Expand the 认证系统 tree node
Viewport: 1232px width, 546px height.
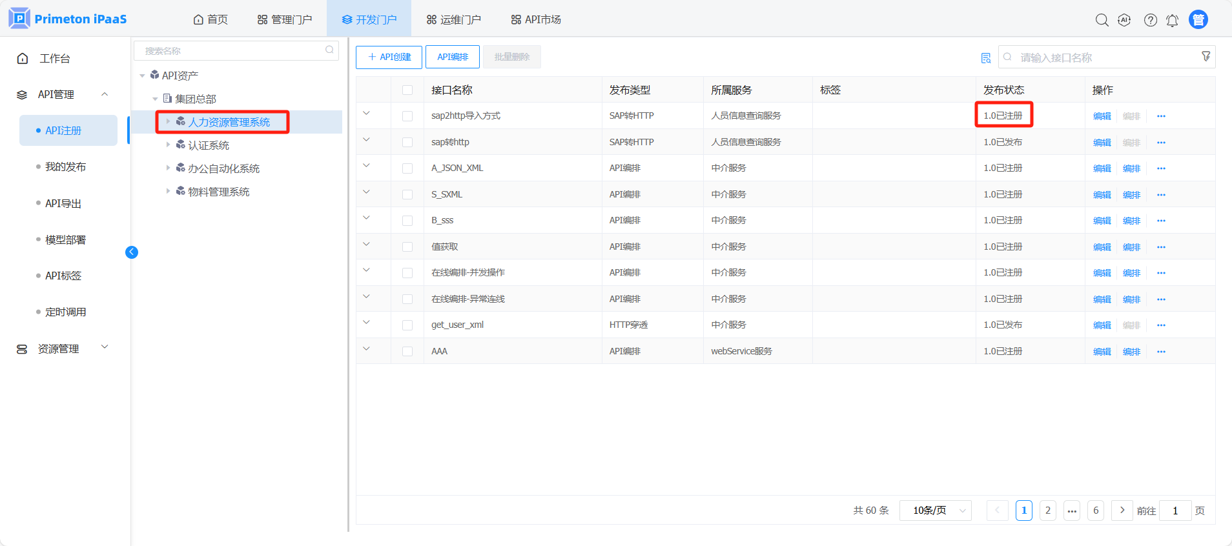tap(169, 145)
